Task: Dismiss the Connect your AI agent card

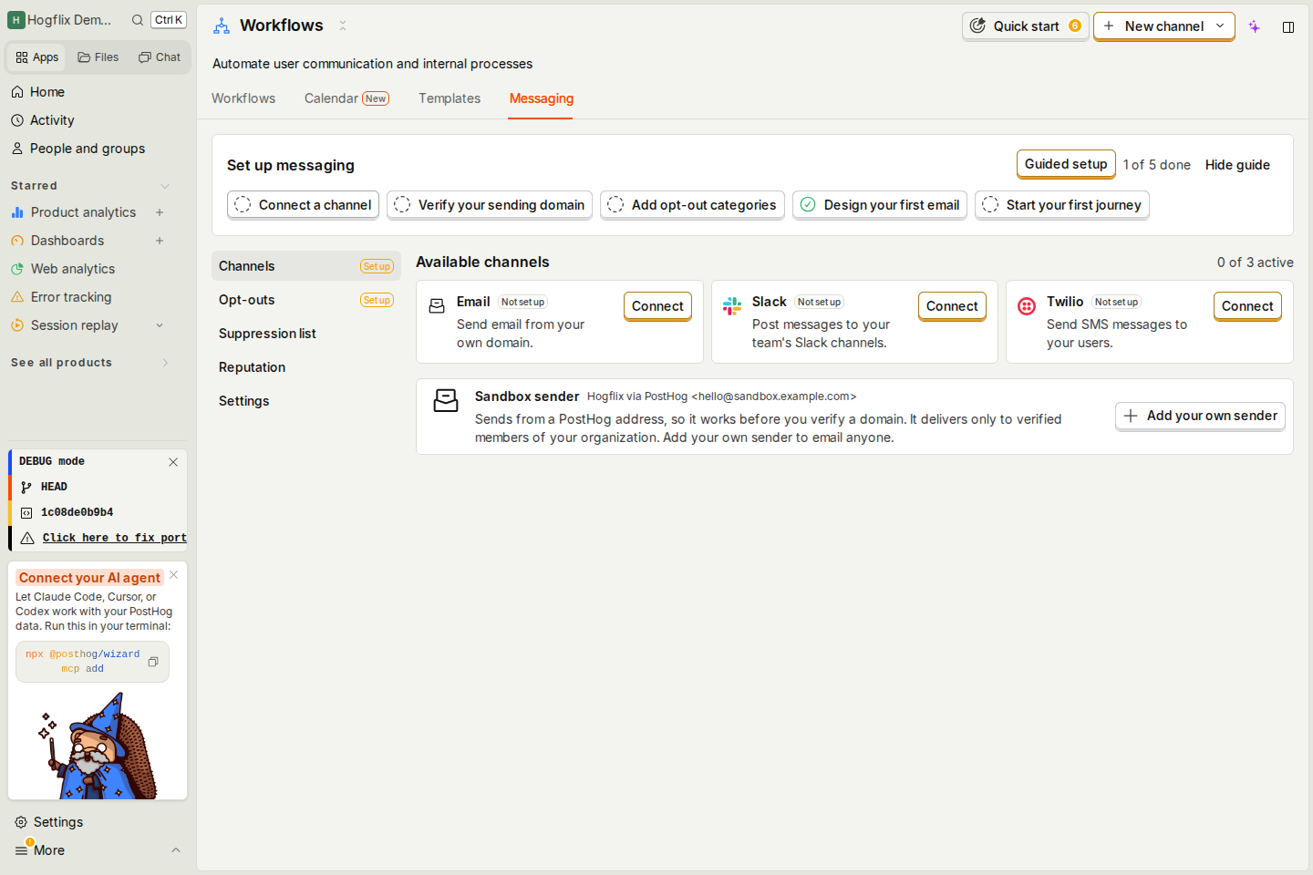Action: pos(174,575)
